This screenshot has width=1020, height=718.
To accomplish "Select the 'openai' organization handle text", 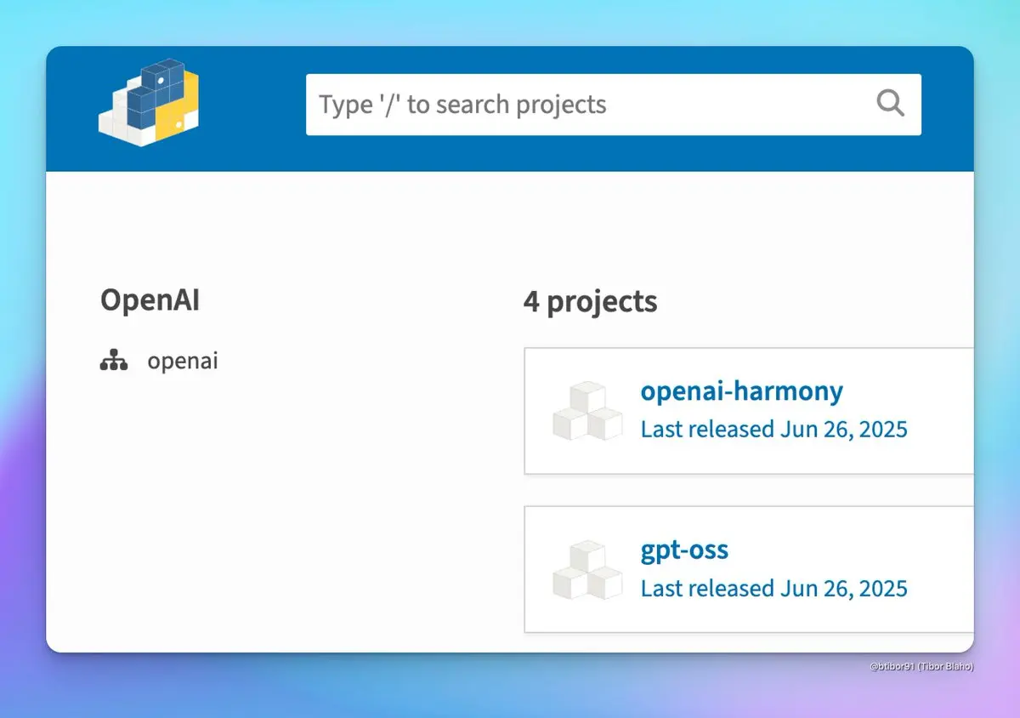I will tap(183, 361).
